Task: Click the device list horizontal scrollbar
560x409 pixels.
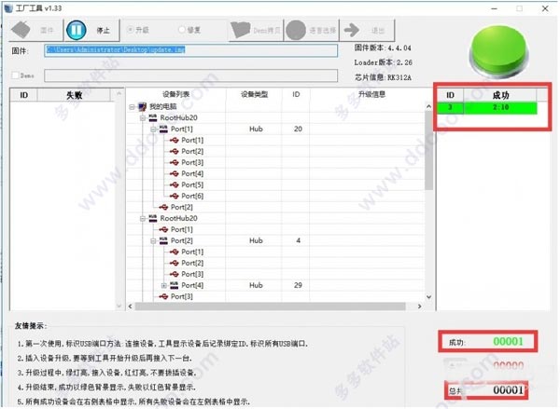Action: coord(274,307)
